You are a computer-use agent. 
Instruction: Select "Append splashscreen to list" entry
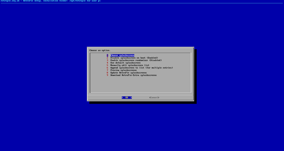(x=141, y=68)
